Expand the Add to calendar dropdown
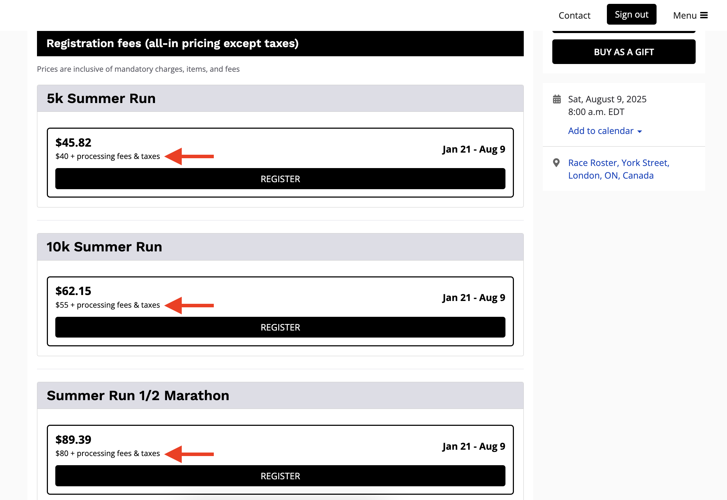 601,131
